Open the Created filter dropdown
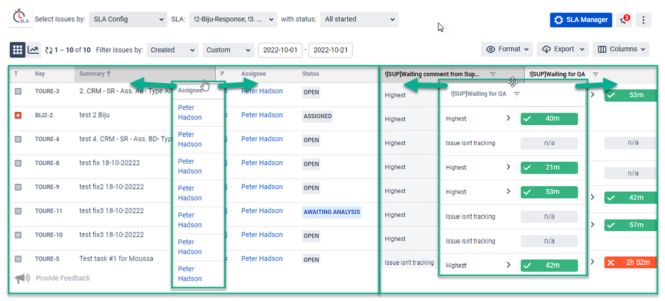This screenshot has height=301, width=665. [173, 50]
